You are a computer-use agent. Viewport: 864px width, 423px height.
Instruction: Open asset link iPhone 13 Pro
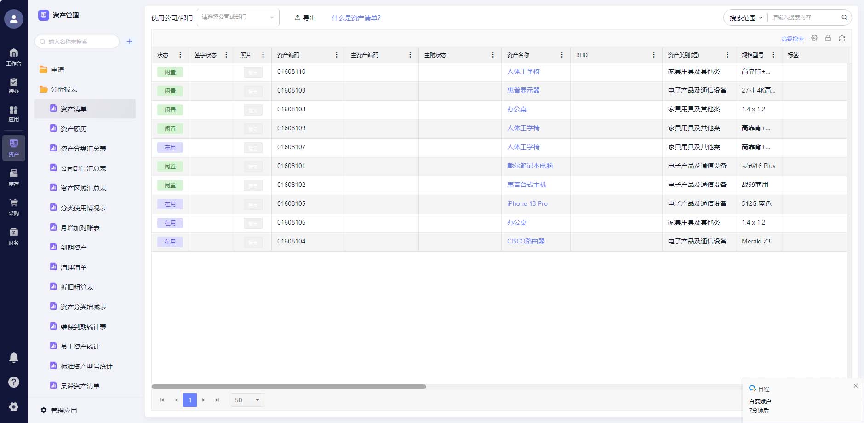(x=527, y=203)
